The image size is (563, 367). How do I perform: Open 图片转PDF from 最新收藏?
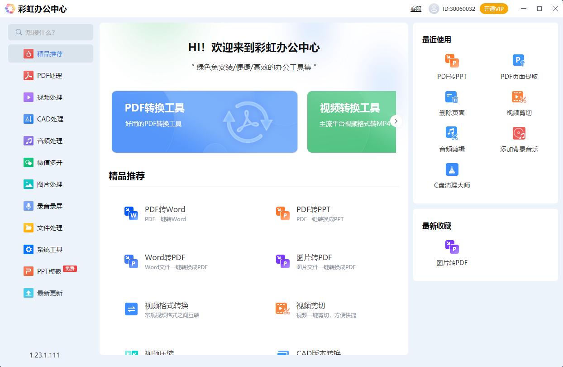[451, 253]
